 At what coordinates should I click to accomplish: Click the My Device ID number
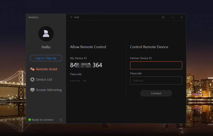tap(86, 65)
